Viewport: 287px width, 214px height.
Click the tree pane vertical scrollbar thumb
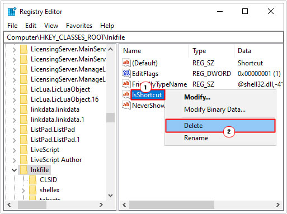coord(110,117)
